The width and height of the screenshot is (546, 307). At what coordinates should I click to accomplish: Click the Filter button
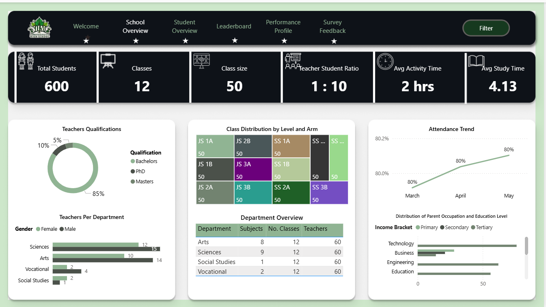pos(486,28)
